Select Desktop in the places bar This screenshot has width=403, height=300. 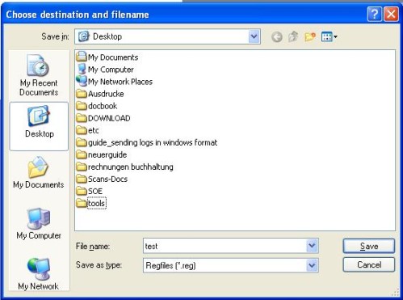click(x=39, y=126)
